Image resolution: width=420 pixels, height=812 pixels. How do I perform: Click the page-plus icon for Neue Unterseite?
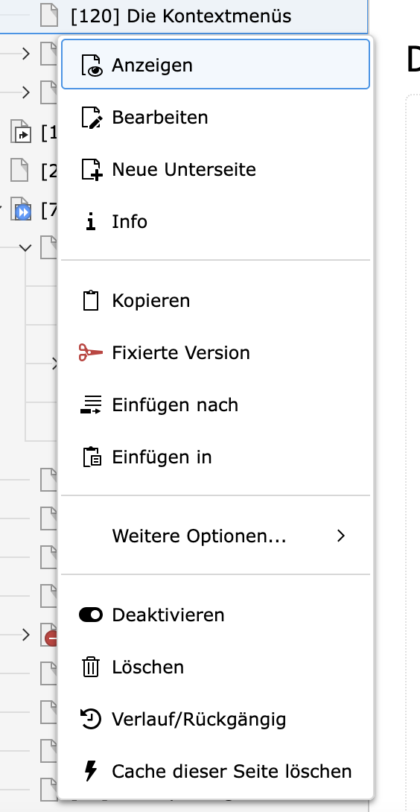(x=92, y=170)
